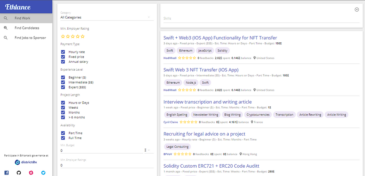Image resolution: width=365 pixels, height=176 pixels.
Task: Open Recruiting for legal advice job
Action: point(204,134)
